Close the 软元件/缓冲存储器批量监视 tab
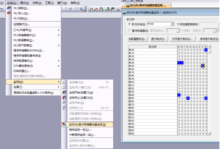Image resolution: width=220 pixels, height=149 pixels. pos(169,5)
